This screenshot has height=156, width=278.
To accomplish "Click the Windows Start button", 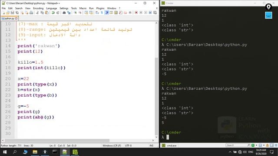I will tap(5, 152).
